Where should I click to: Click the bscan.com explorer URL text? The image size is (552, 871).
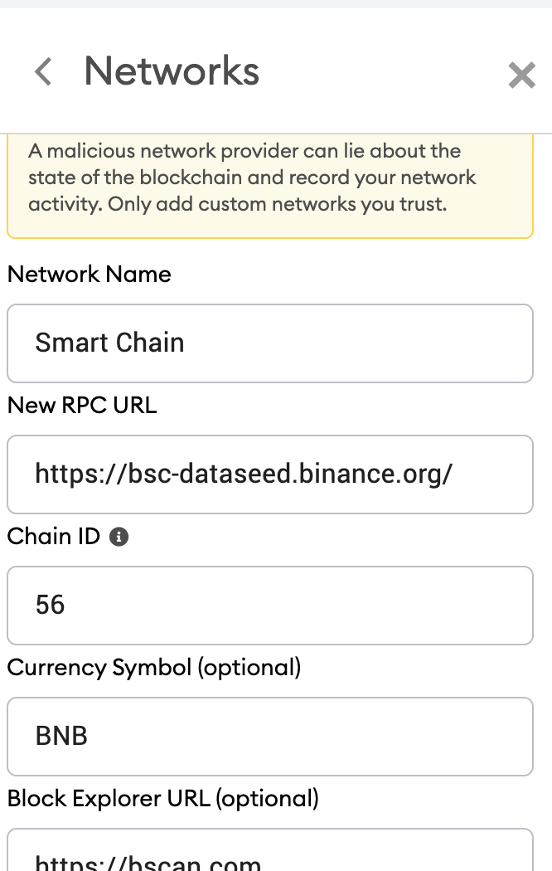pyautogui.click(x=148, y=863)
